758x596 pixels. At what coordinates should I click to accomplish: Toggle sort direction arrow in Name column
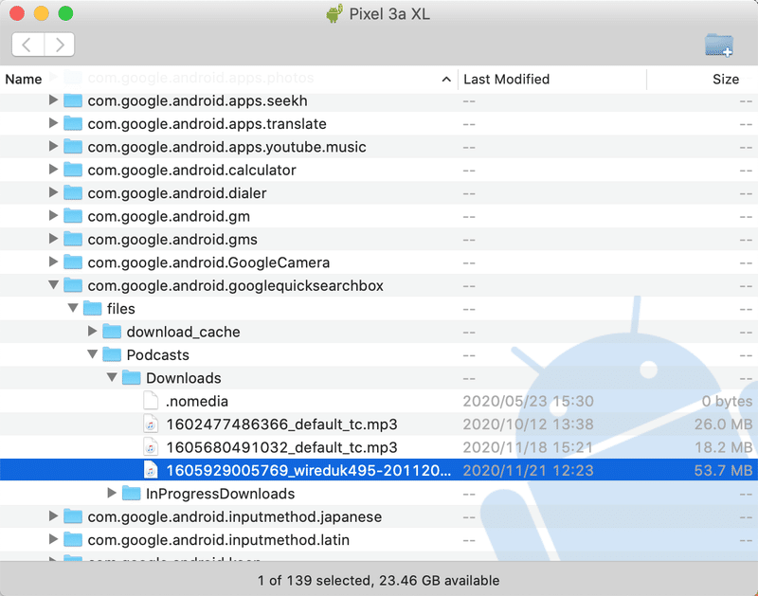(x=446, y=80)
